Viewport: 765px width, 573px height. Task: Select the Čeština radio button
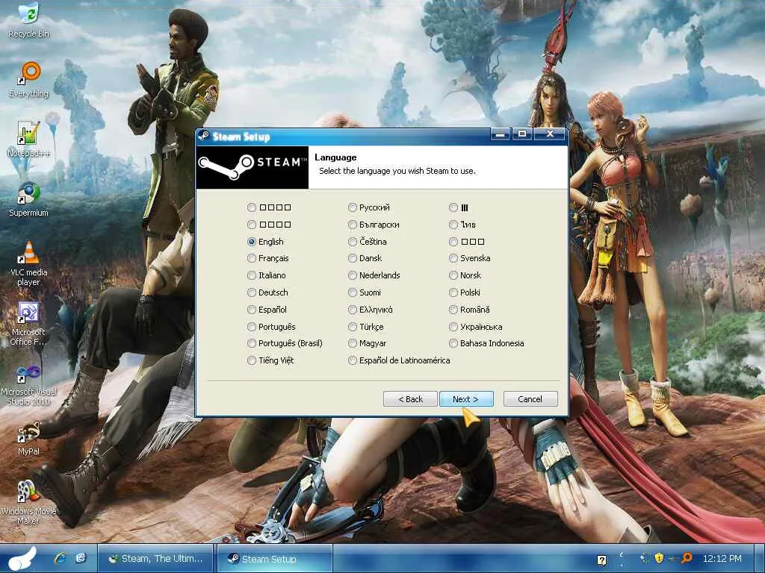click(368, 242)
